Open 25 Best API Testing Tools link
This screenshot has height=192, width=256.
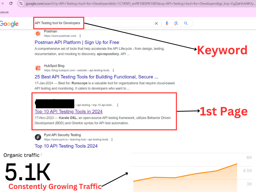96,77
